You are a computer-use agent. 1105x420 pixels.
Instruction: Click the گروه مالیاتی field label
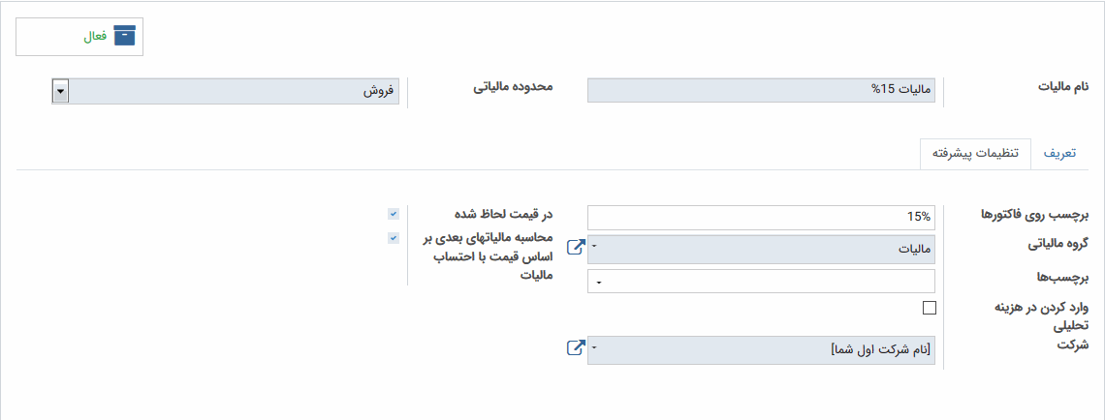[x=1051, y=243]
